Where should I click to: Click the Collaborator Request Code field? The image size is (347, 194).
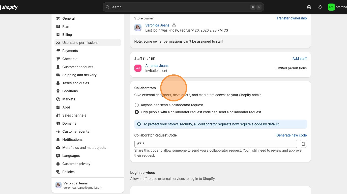pos(216,144)
